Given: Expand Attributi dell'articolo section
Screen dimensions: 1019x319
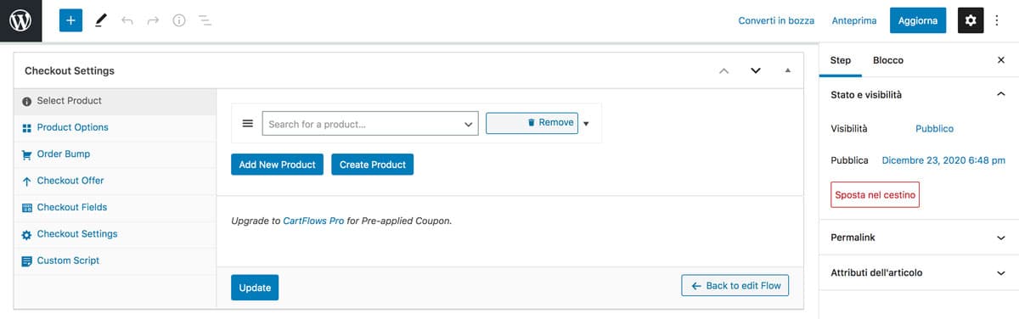Looking at the screenshot, I should click(x=919, y=272).
